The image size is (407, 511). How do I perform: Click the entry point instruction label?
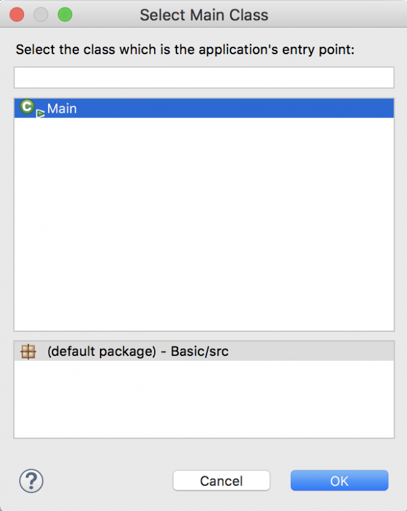[x=185, y=50]
